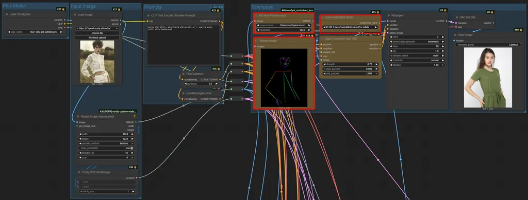
Task: Click the fox badge on node #20
Action: (x=63, y=9)
